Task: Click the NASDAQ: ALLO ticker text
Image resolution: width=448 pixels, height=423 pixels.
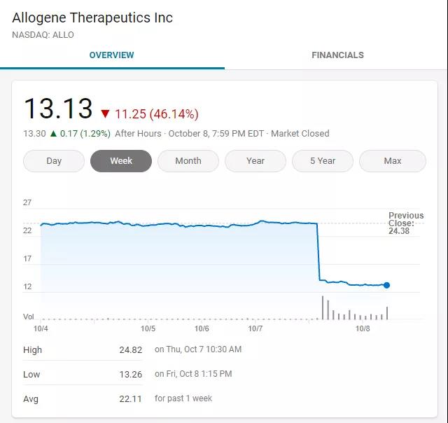Action: point(43,34)
